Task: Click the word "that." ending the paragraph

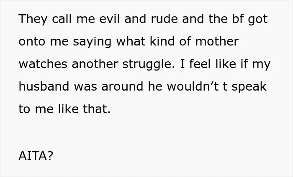Action: 97,109
